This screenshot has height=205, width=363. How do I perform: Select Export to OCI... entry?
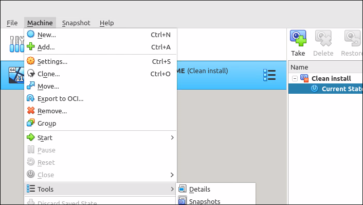[100, 98]
